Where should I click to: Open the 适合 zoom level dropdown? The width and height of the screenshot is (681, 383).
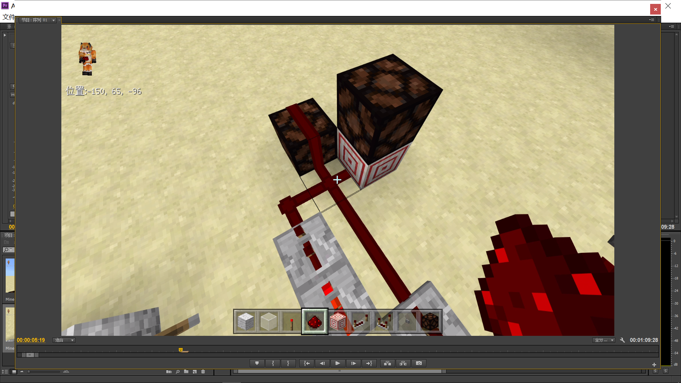tap(64, 340)
